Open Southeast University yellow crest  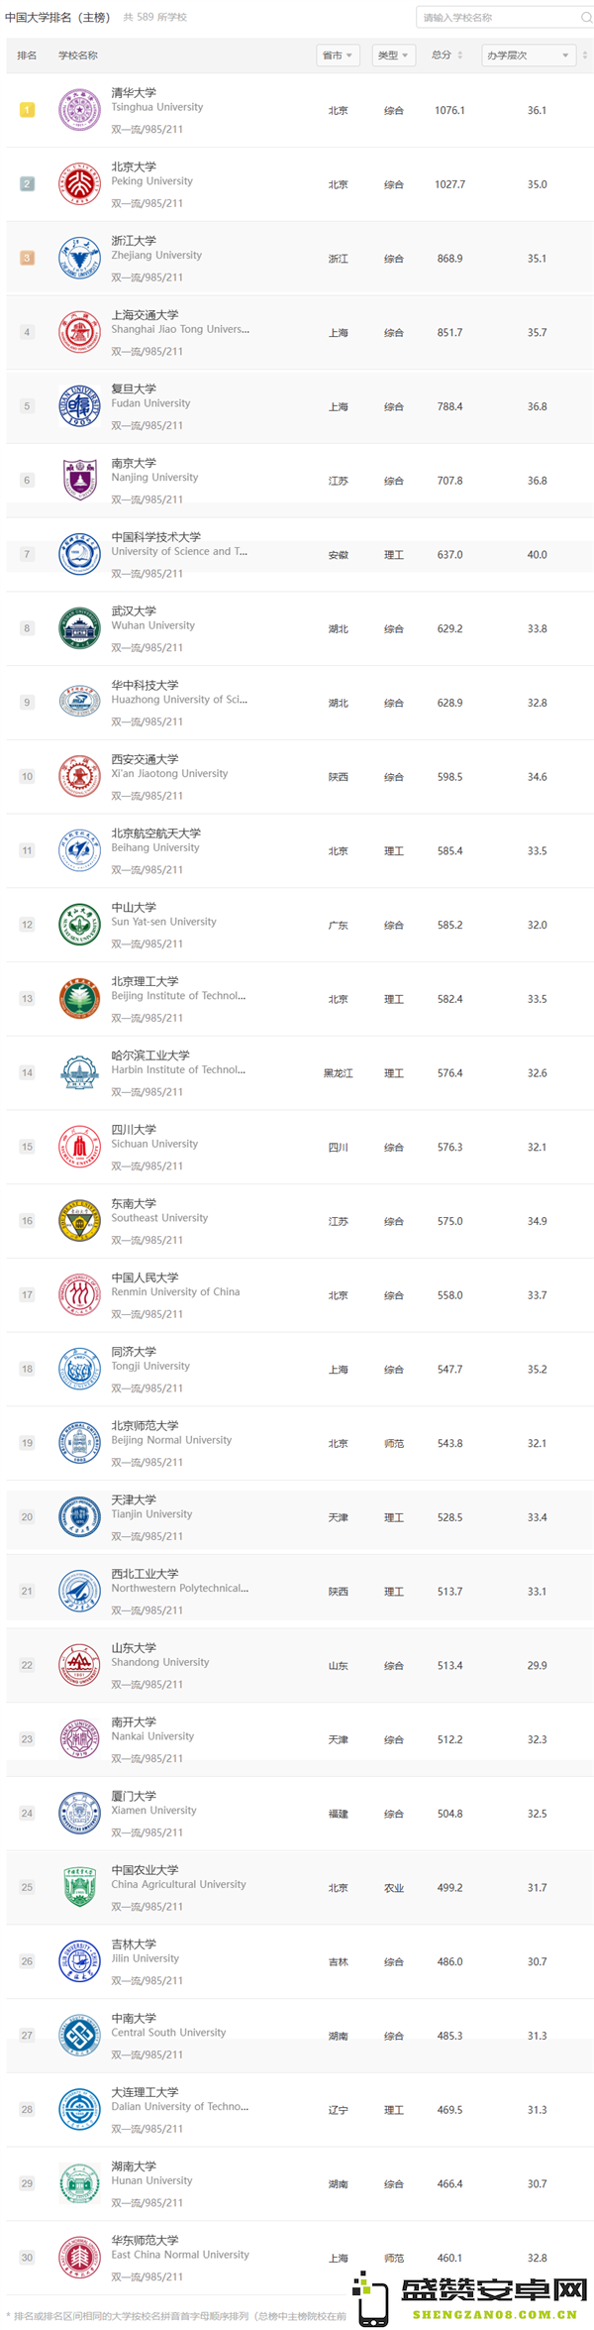pos(79,1221)
